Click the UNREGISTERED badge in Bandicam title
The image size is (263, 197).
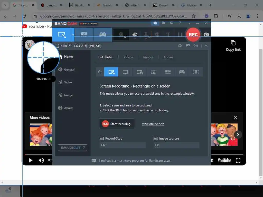click(x=88, y=24)
